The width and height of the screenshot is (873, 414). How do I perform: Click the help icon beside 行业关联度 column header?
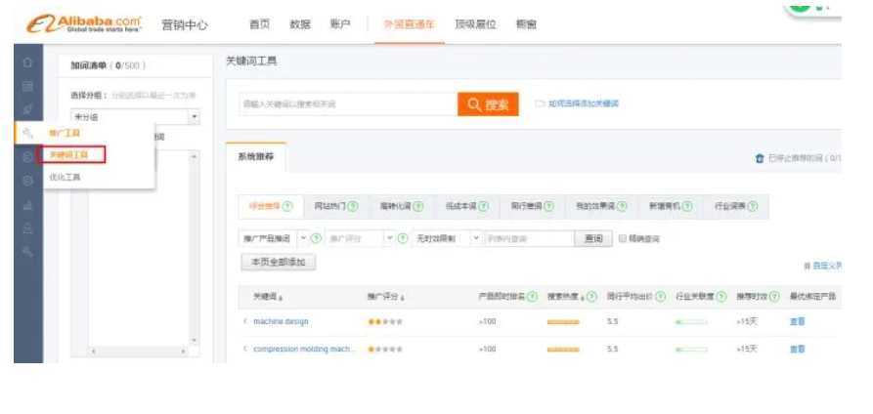pos(721,297)
